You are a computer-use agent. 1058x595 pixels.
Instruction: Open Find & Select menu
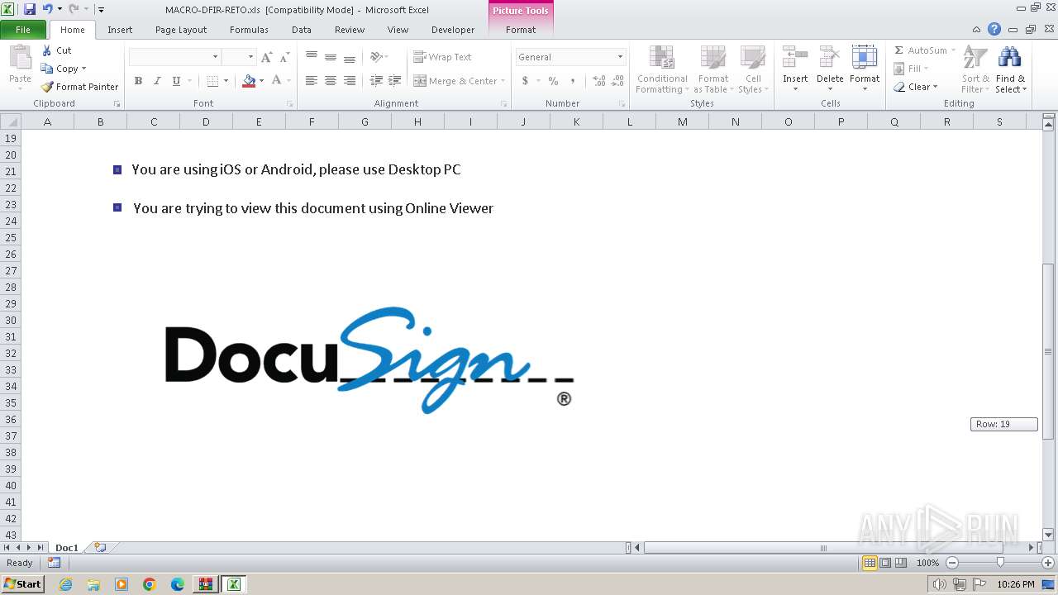(x=1011, y=69)
